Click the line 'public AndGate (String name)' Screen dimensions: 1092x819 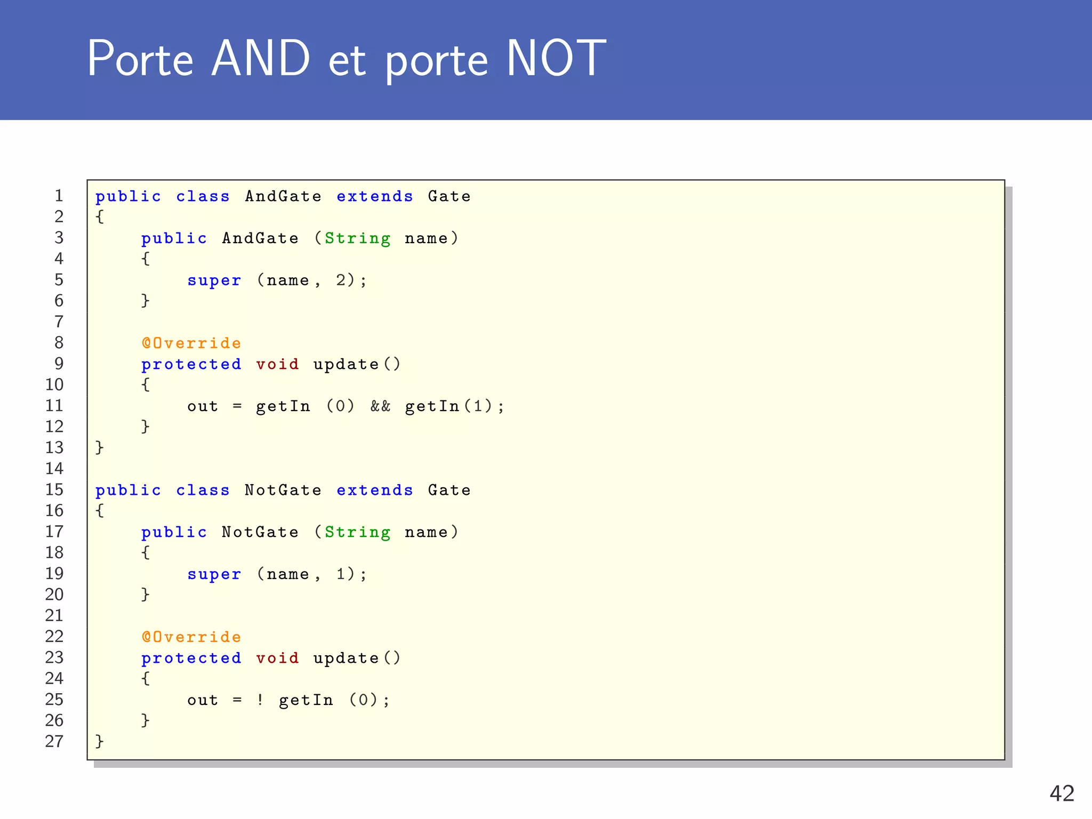(x=300, y=238)
